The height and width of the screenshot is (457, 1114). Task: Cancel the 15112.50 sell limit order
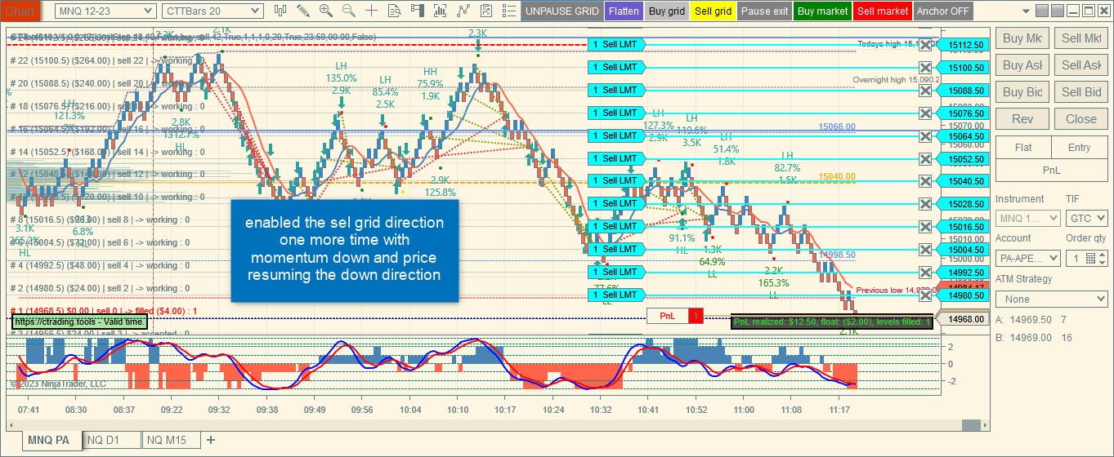pyautogui.click(x=925, y=45)
